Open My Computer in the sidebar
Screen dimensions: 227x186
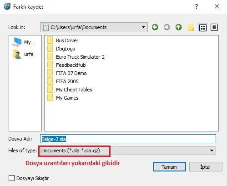[24, 42]
